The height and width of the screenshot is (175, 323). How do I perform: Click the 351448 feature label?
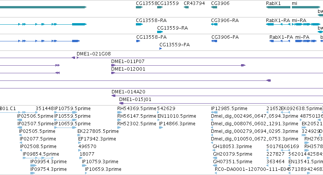coord(45,109)
